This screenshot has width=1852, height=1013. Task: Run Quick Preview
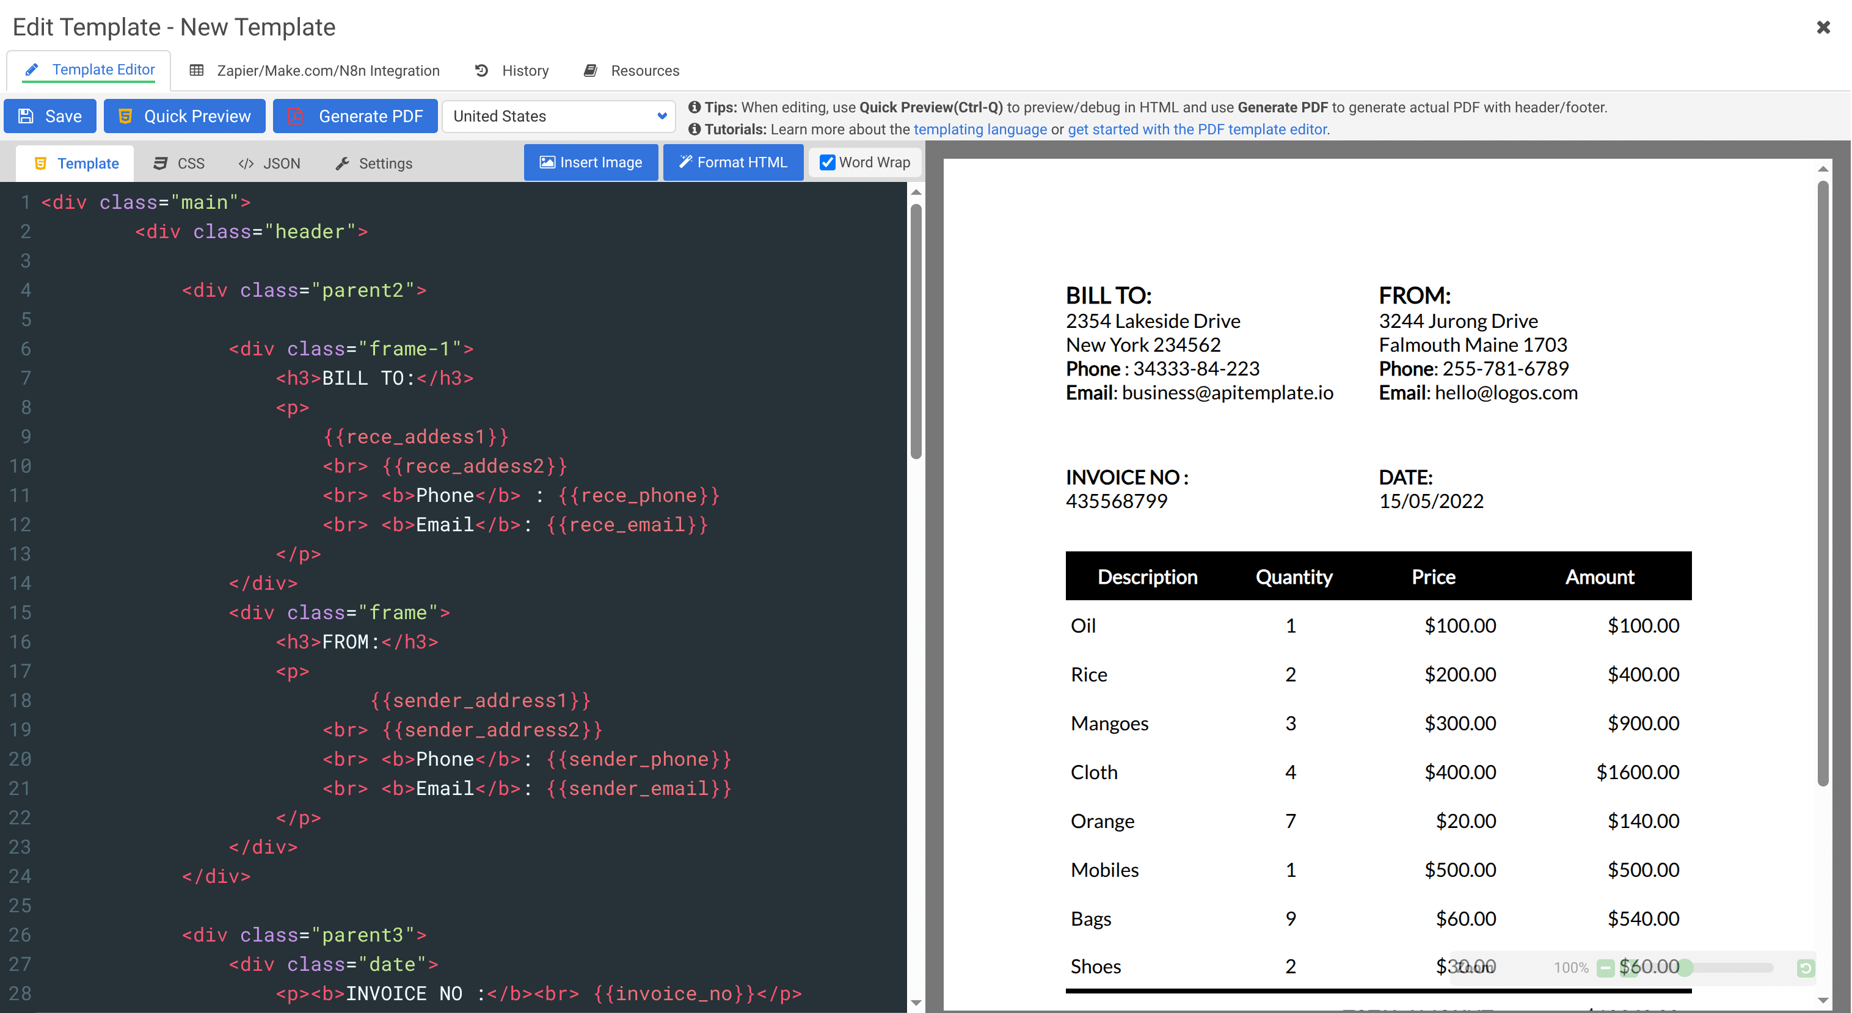pyautogui.click(x=184, y=116)
